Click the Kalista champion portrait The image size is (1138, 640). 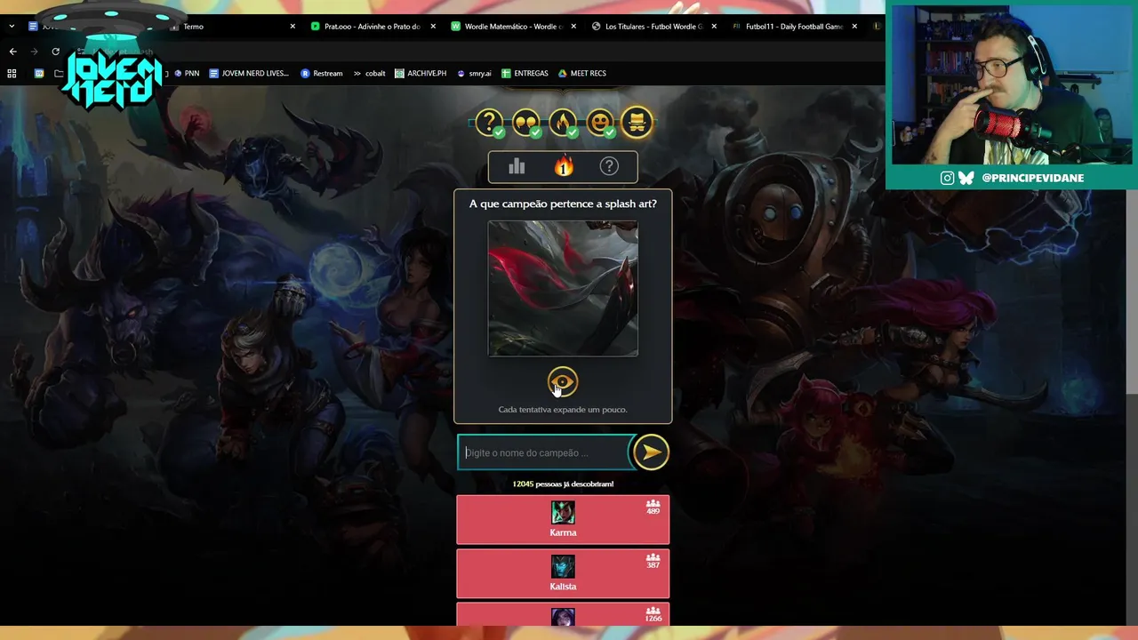click(563, 566)
